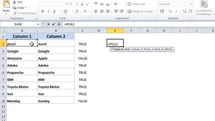Align text right
The width and height of the screenshot is (215, 121).
click(x=107, y=11)
